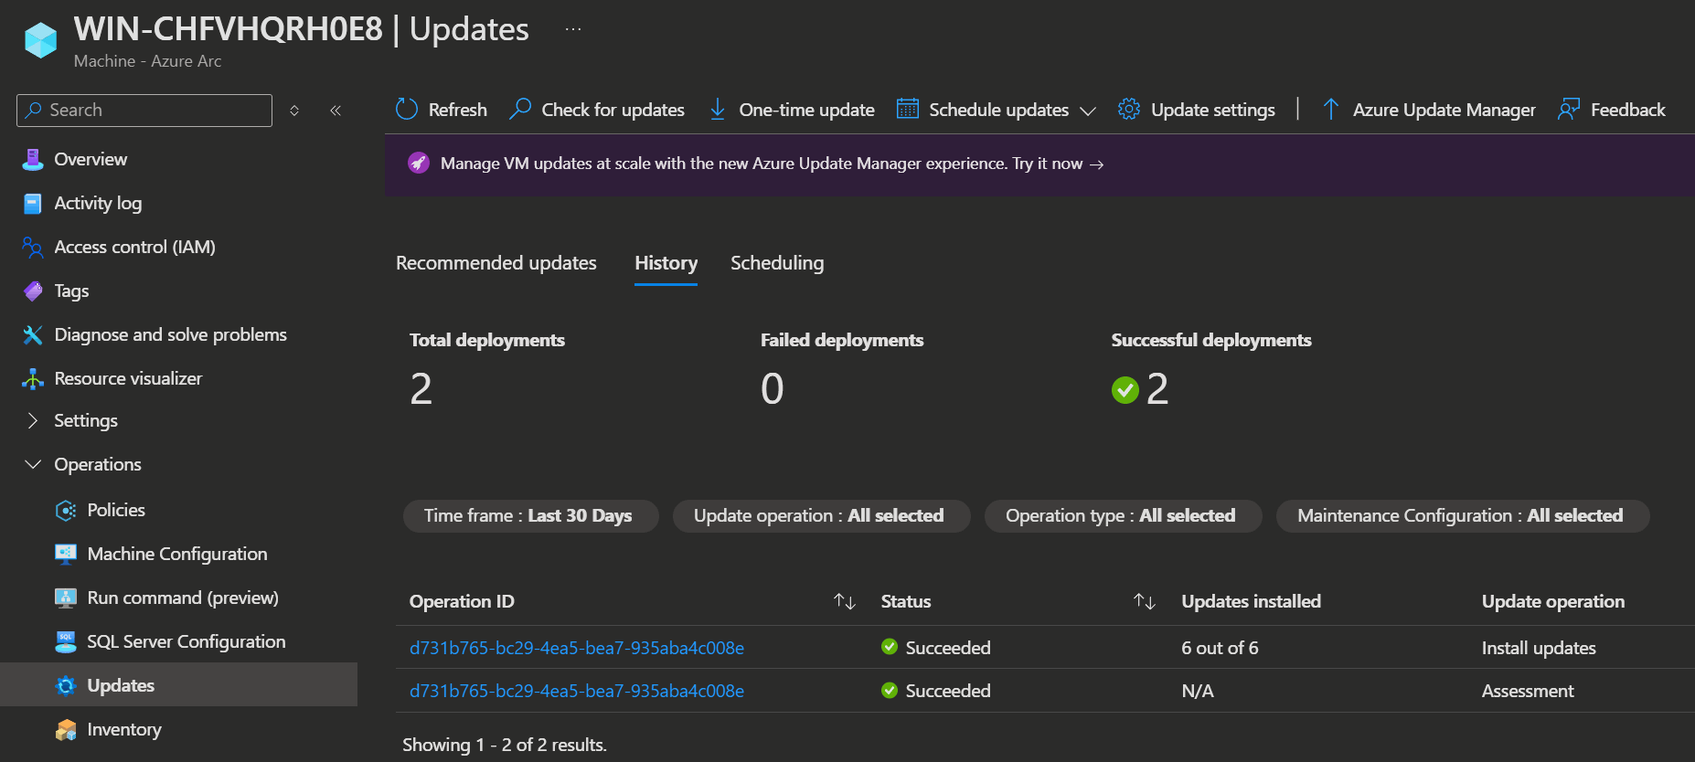The width and height of the screenshot is (1695, 762).
Task: Sort by the Status column arrows
Action: (x=1145, y=601)
